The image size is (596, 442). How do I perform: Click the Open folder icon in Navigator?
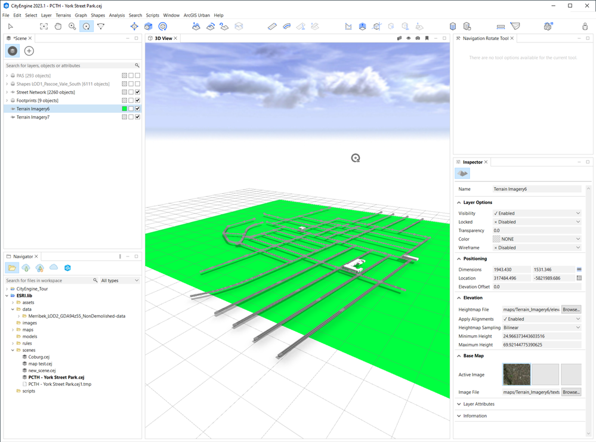point(12,268)
